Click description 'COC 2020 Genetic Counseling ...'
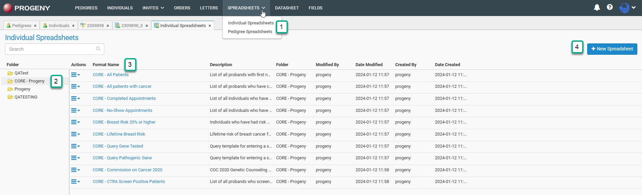Viewport: 642px width, 195px height. pyautogui.click(x=241, y=170)
